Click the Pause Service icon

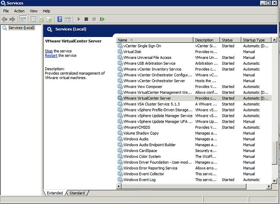coord(94,19)
